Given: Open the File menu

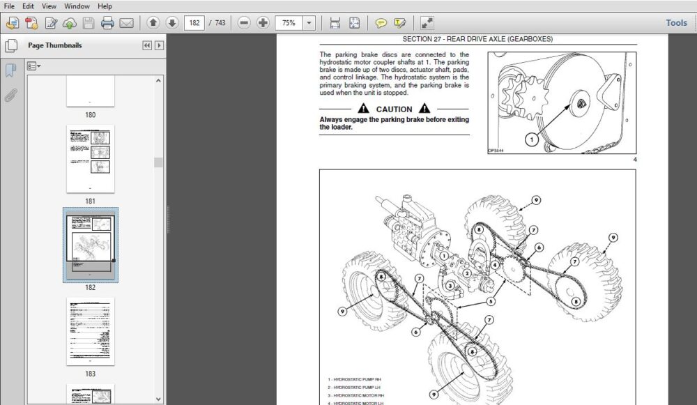Looking at the screenshot, I should (x=9, y=6).
